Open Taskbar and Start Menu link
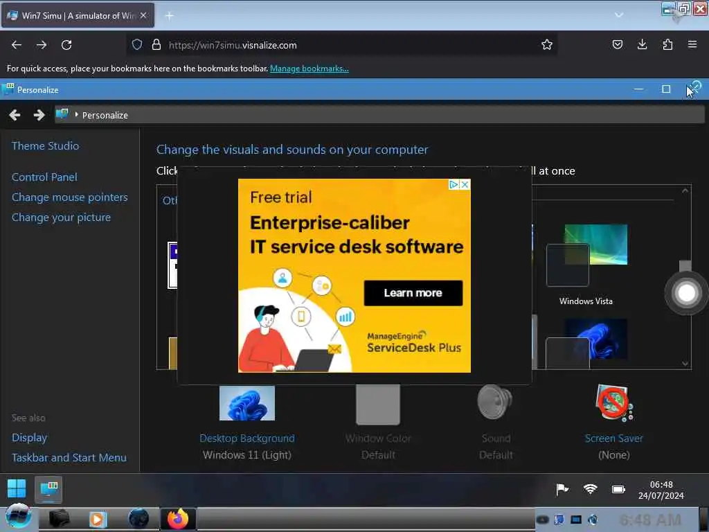709x532 pixels. (x=69, y=458)
